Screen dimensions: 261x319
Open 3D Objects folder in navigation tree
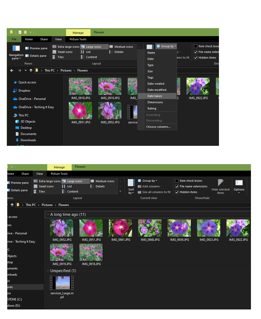(x=25, y=122)
